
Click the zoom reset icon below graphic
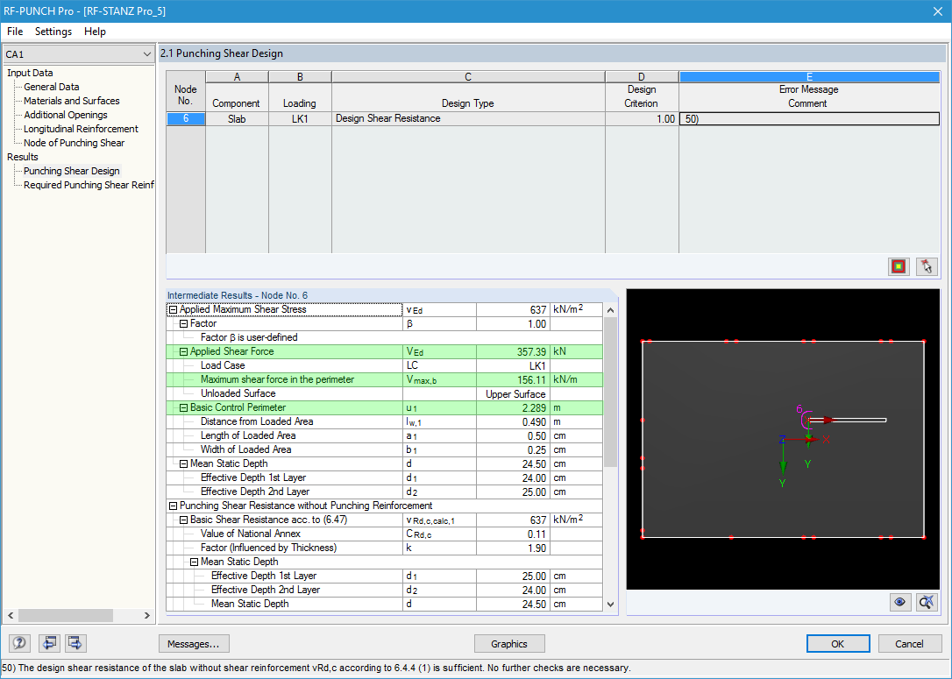click(x=927, y=602)
